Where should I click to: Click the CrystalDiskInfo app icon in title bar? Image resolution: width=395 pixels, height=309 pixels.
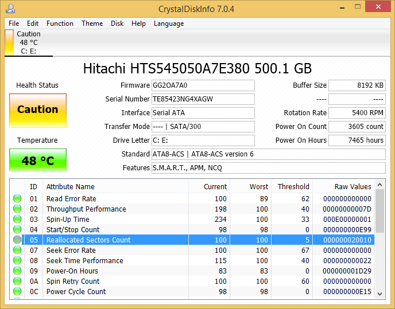tap(10, 9)
